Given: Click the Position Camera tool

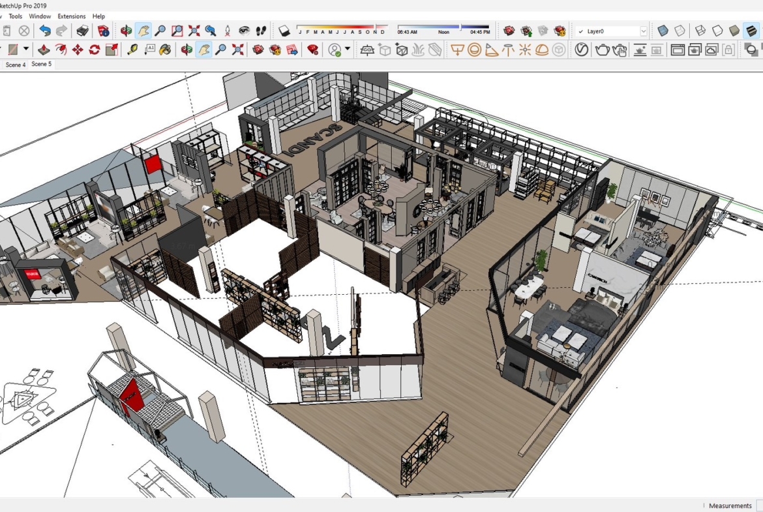Looking at the screenshot, I should pyautogui.click(x=228, y=31).
